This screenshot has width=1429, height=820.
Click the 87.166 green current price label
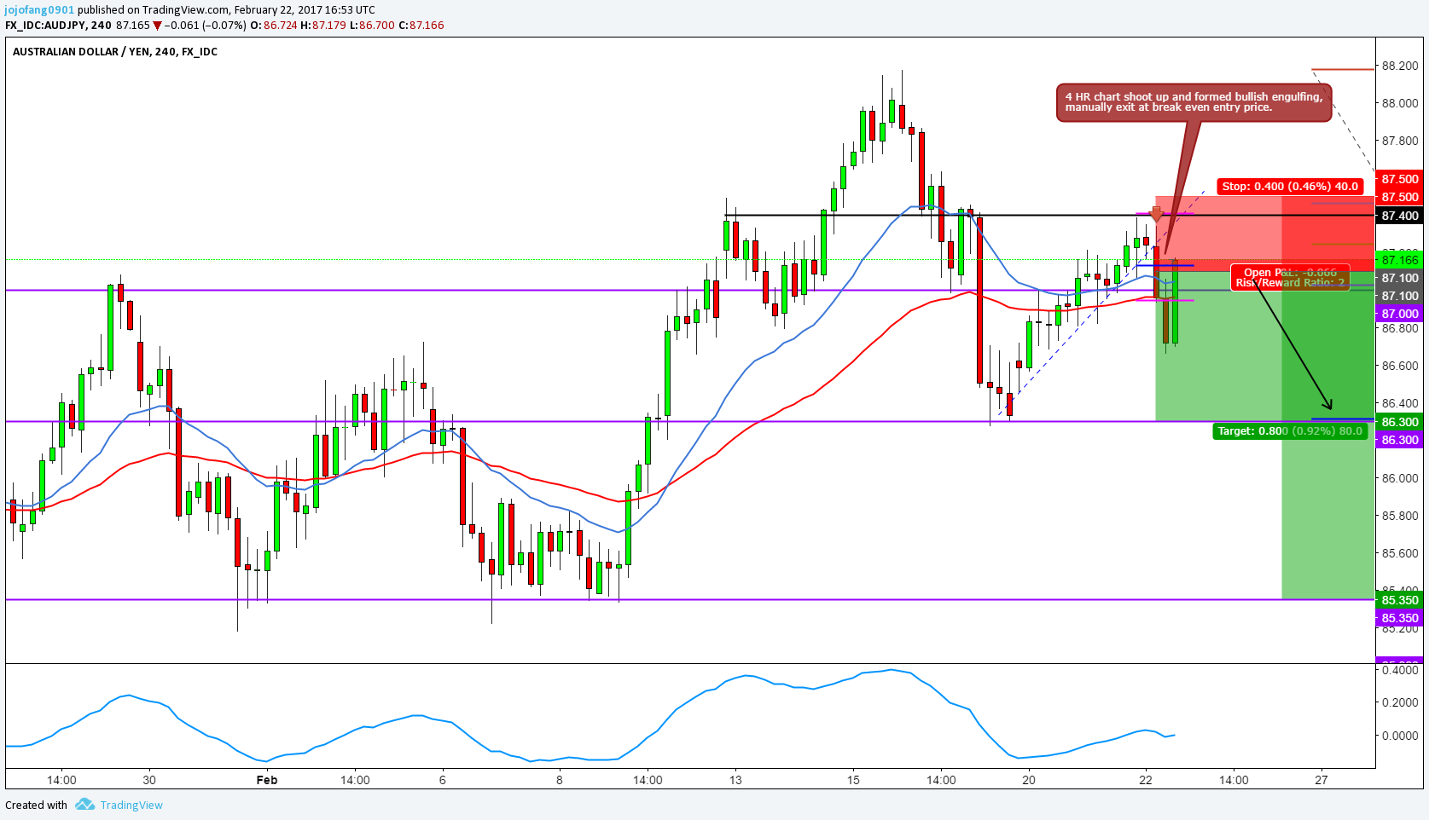pos(1400,260)
